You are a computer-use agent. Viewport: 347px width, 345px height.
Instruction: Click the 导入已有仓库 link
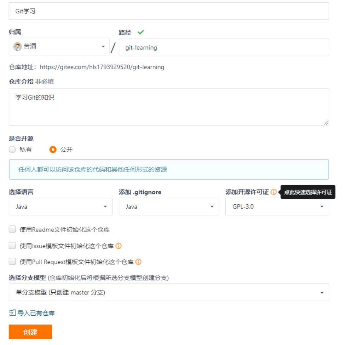[36, 313]
